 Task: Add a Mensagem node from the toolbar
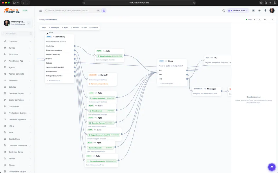click(x=54, y=27)
